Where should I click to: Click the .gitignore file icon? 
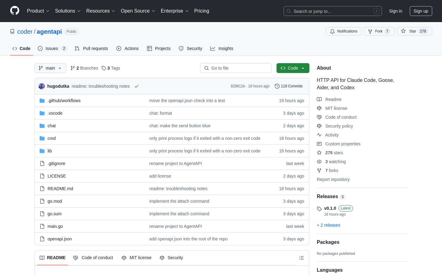[42, 163]
